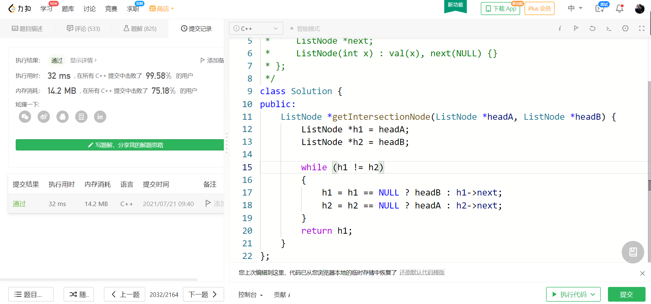
Task: Open 执行代码 run code options arrow
Action: point(593,294)
